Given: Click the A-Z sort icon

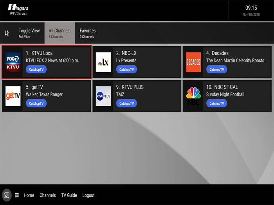Looking at the screenshot, I should pos(7,33).
